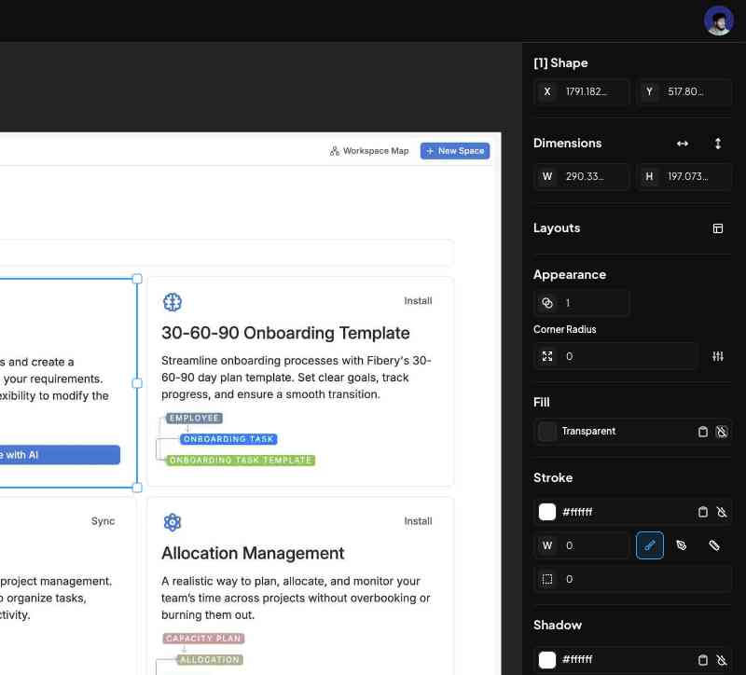
Task: Copy the Shadow color with clipboard icon
Action: [703, 660]
